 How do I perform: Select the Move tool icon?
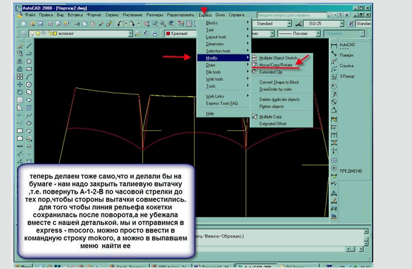(20, 84)
